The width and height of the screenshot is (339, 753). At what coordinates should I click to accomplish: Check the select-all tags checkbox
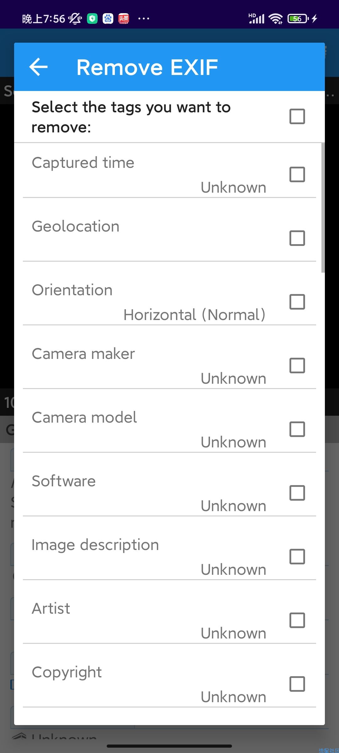(x=297, y=116)
